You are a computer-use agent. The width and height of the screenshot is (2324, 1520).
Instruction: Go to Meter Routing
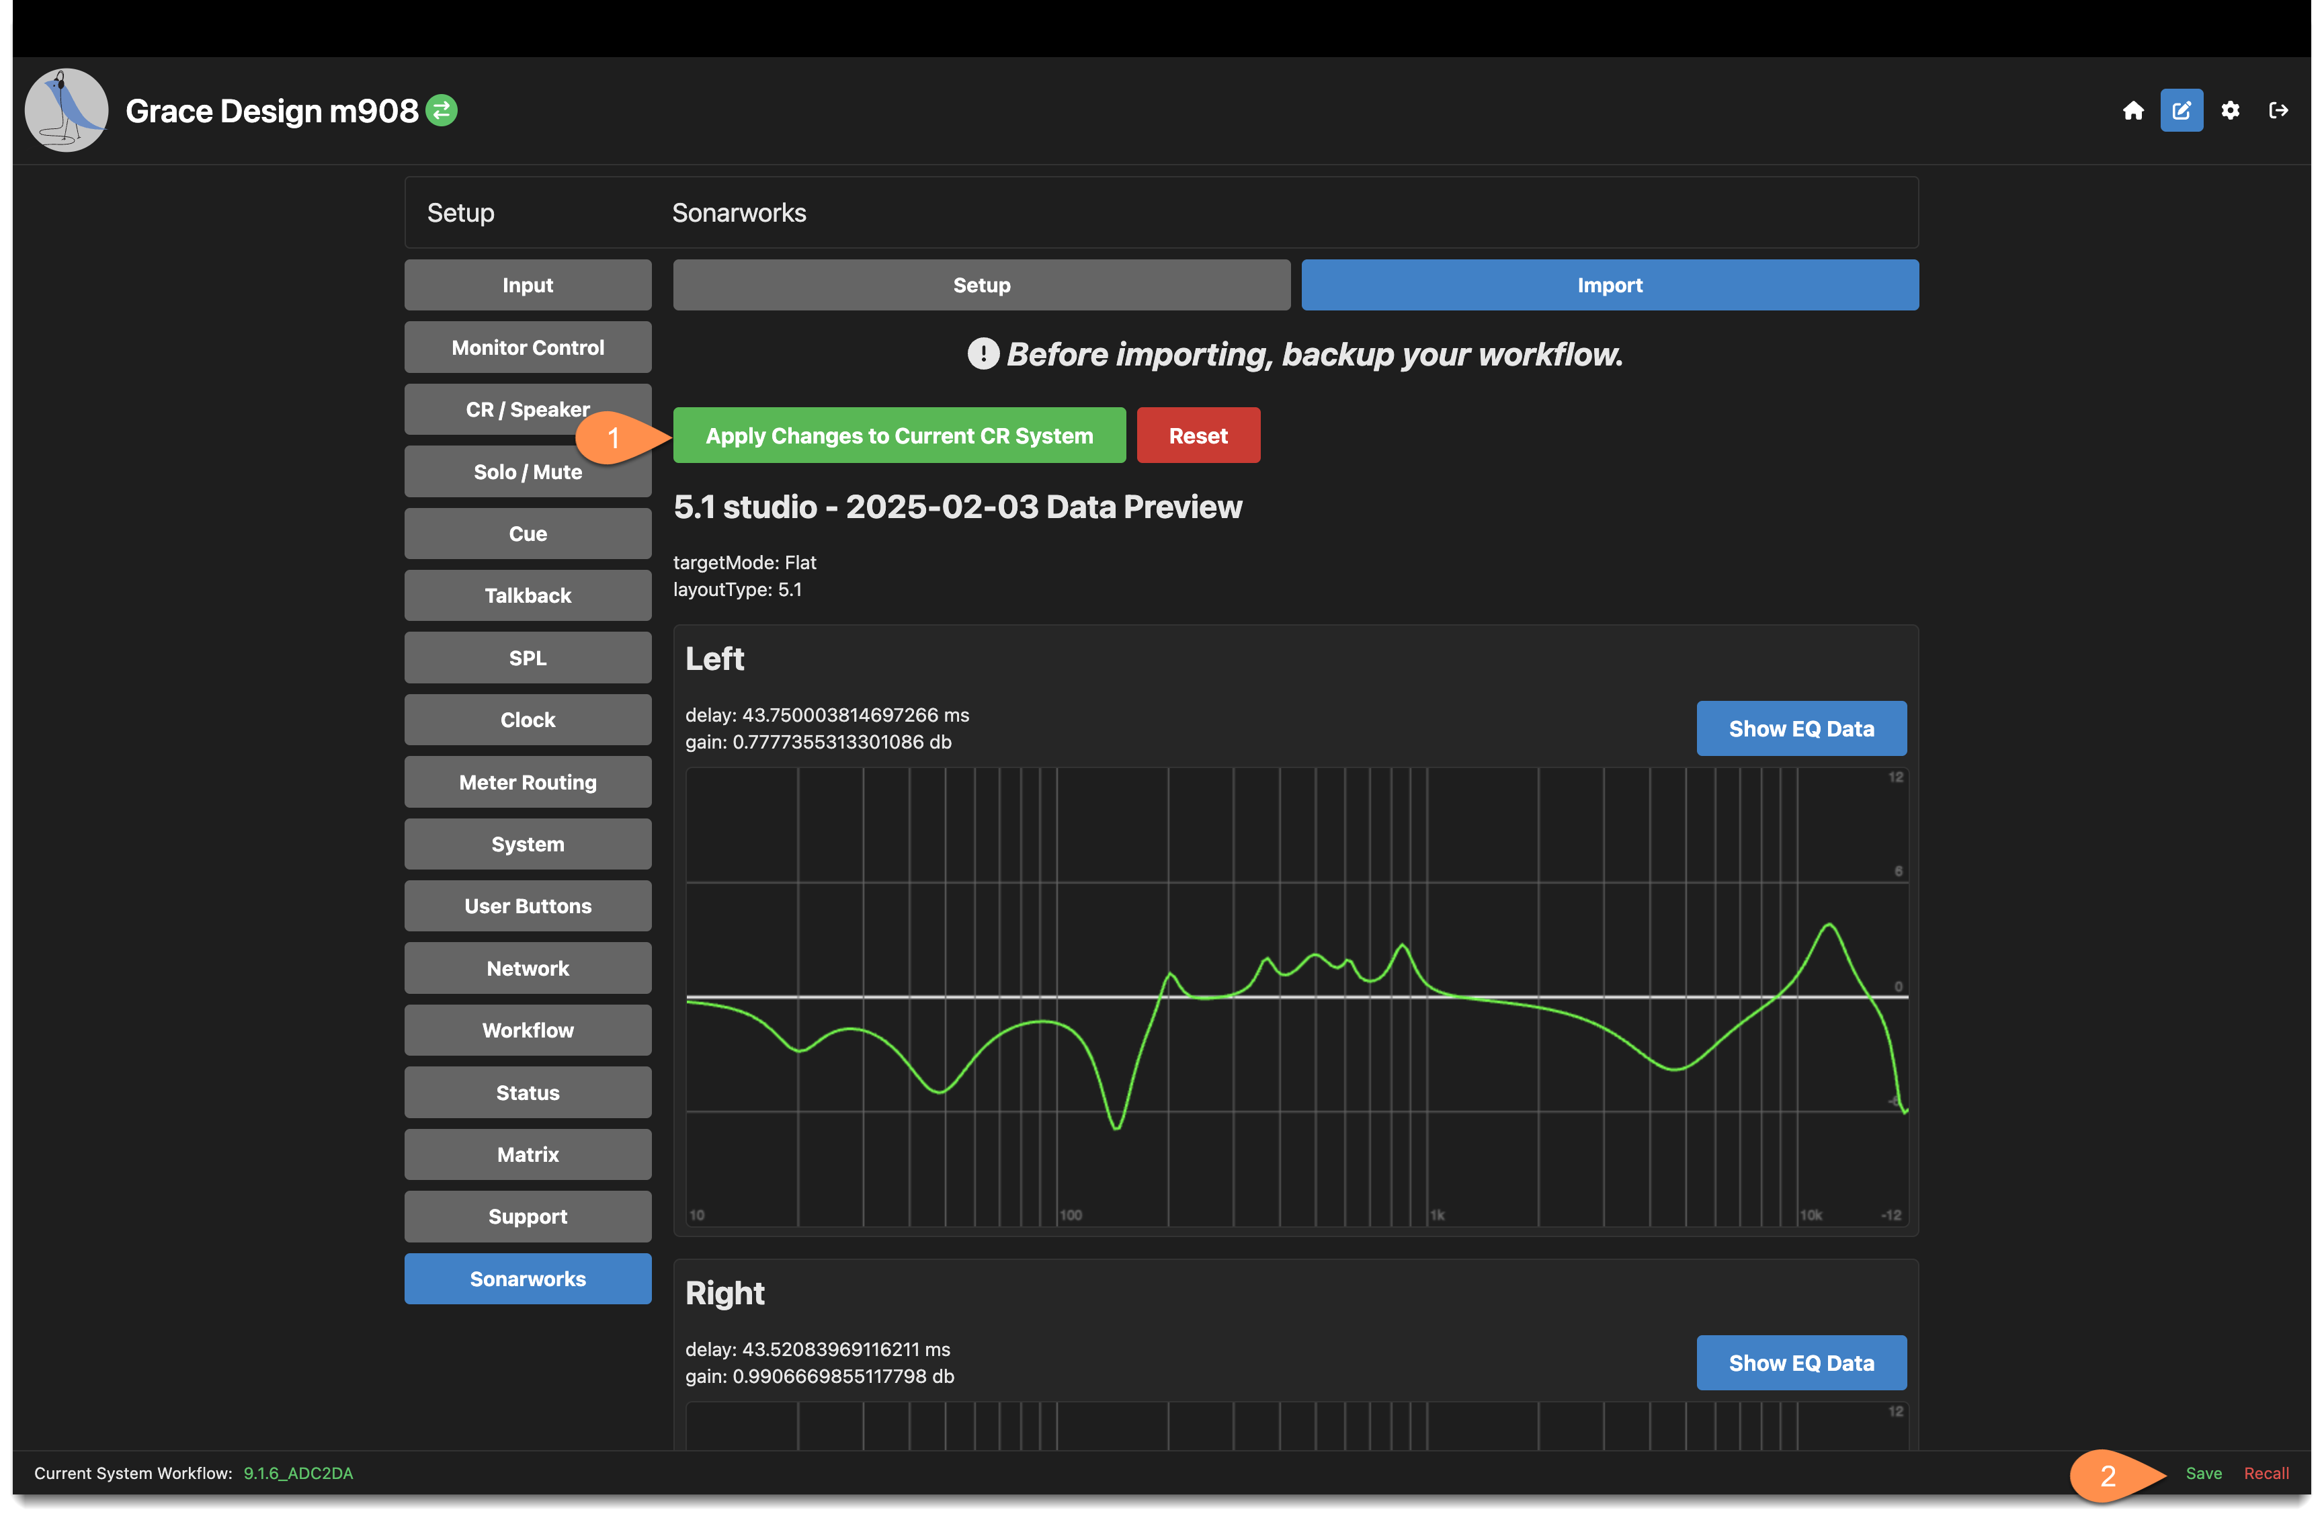coord(528,782)
